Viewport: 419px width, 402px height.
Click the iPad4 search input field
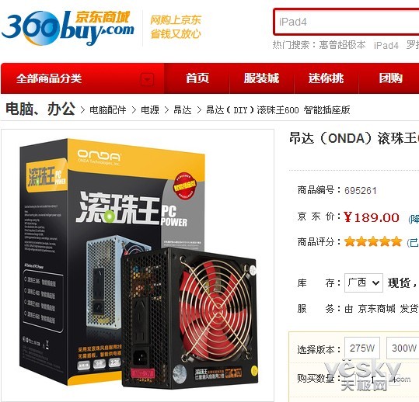[x=347, y=22]
